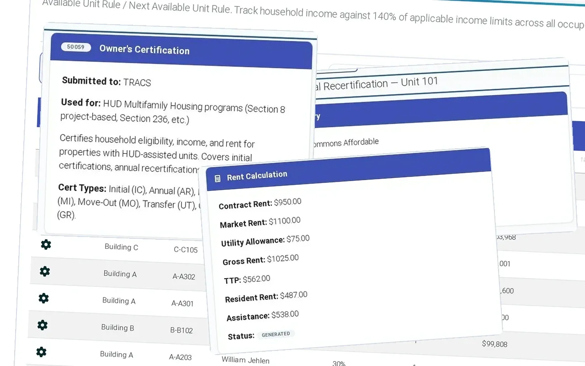The width and height of the screenshot is (585, 366).
Task: Open the gear settings for unit A-A301
Action: coord(43,298)
